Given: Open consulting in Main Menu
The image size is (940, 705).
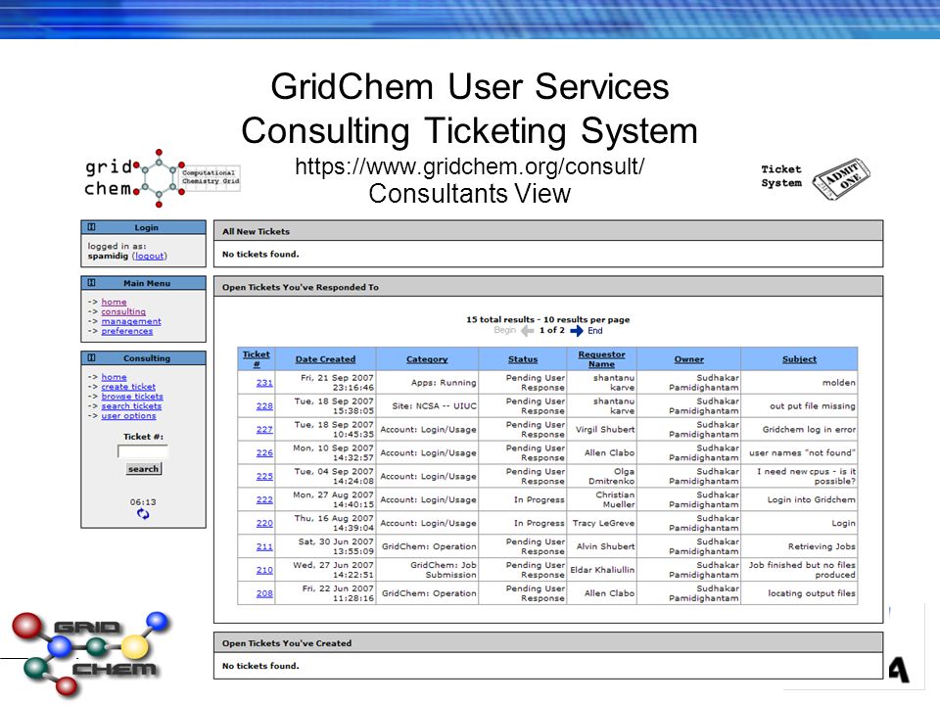Looking at the screenshot, I should coord(123,311).
